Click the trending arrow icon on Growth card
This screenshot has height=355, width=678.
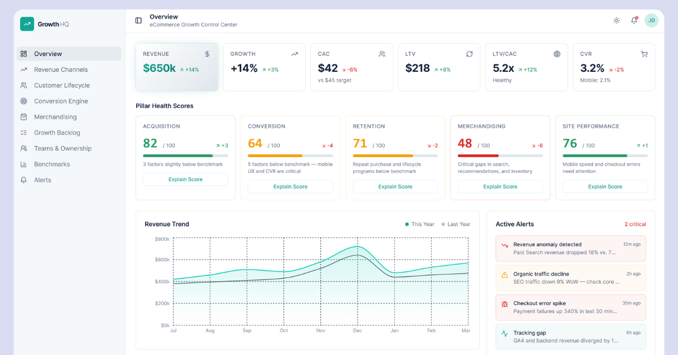point(294,54)
